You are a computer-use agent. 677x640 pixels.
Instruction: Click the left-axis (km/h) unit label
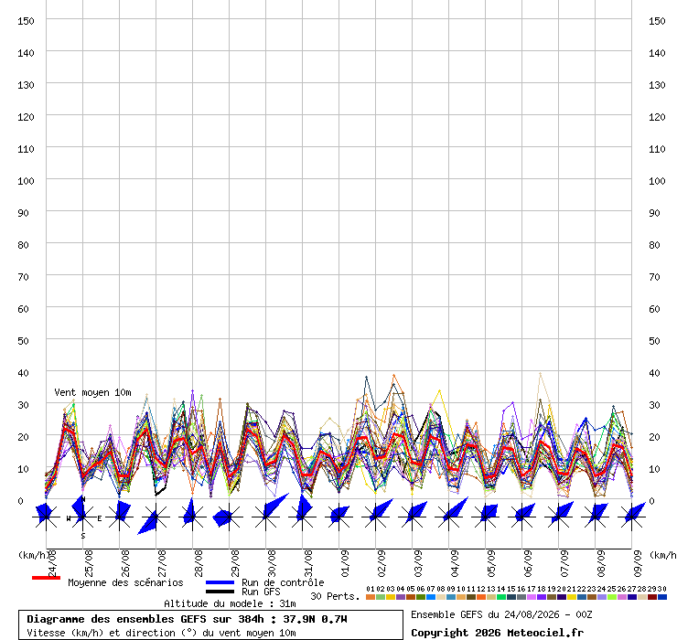[x=32, y=555]
